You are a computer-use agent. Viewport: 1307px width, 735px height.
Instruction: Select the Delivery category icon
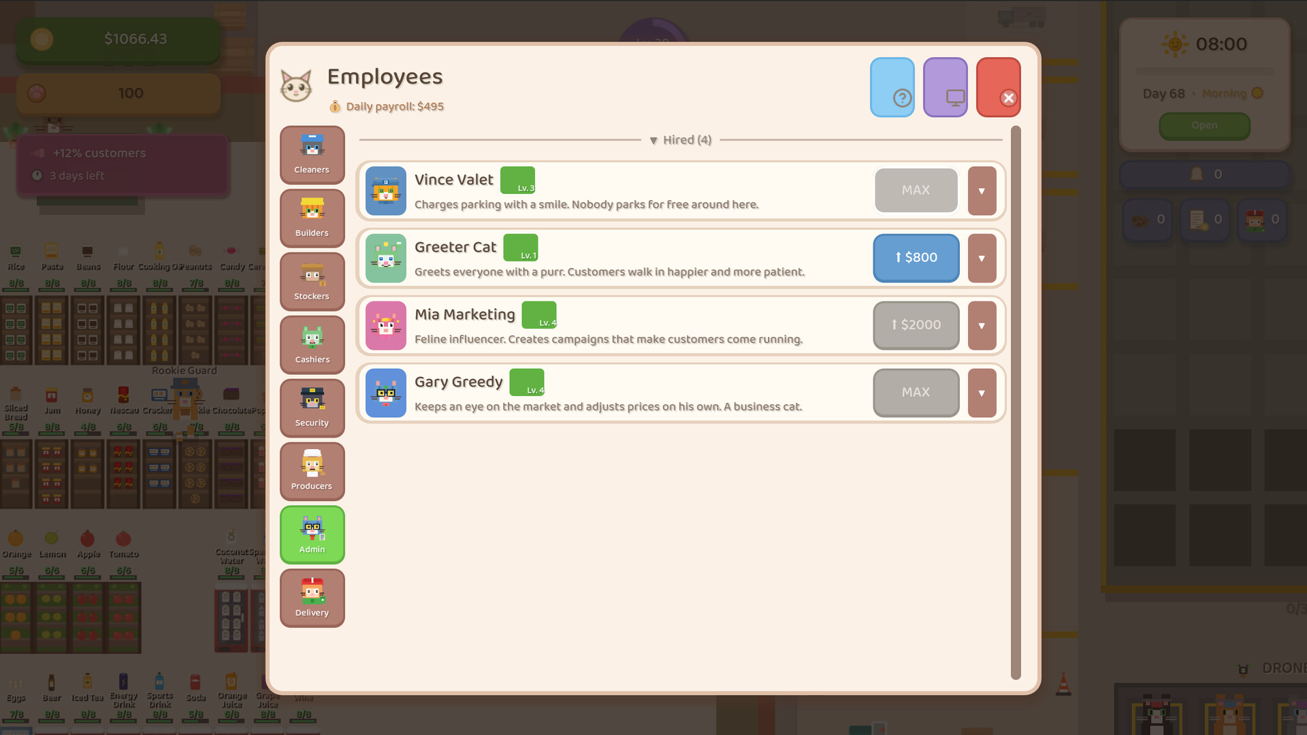312,598
